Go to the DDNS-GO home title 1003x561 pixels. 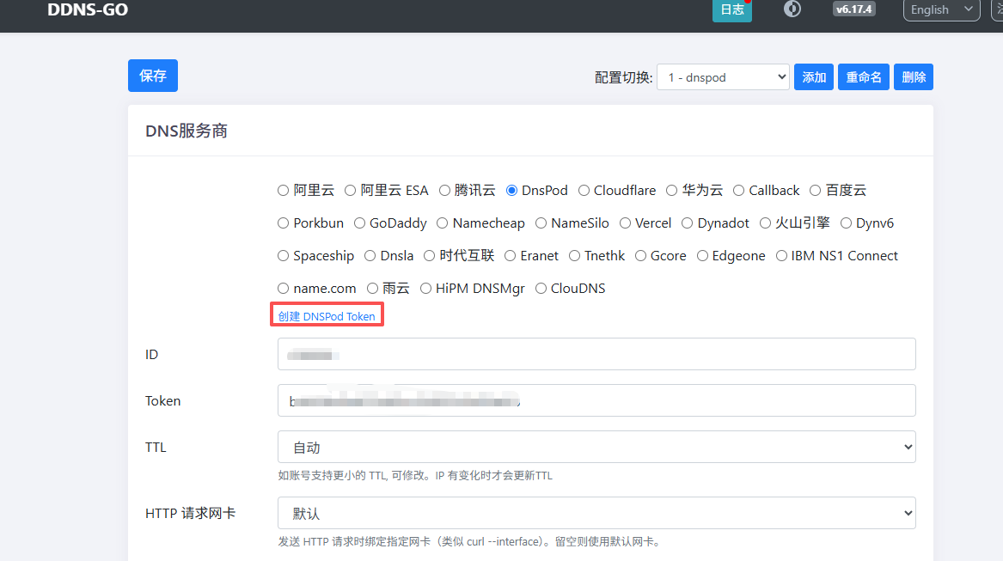(x=88, y=9)
